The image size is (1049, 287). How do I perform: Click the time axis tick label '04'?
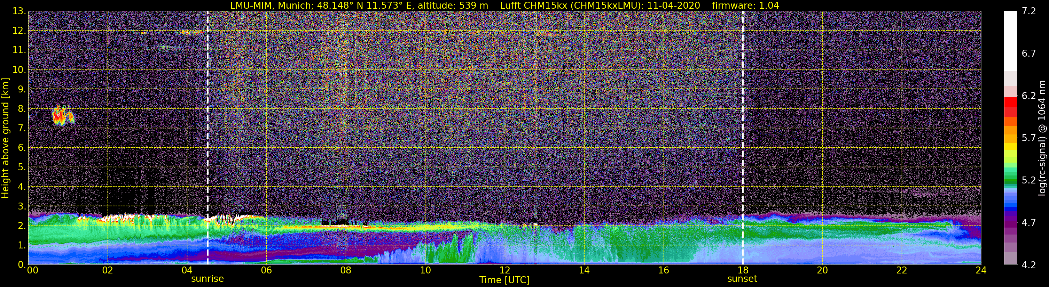tap(187, 270)
